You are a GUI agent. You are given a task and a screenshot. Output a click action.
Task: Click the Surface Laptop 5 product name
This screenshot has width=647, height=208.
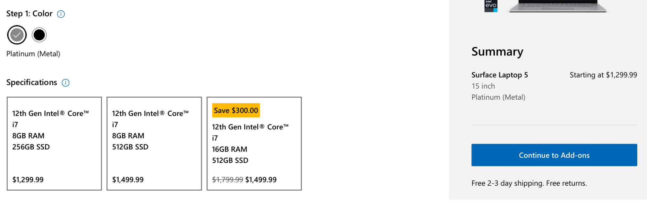(499, 75)
